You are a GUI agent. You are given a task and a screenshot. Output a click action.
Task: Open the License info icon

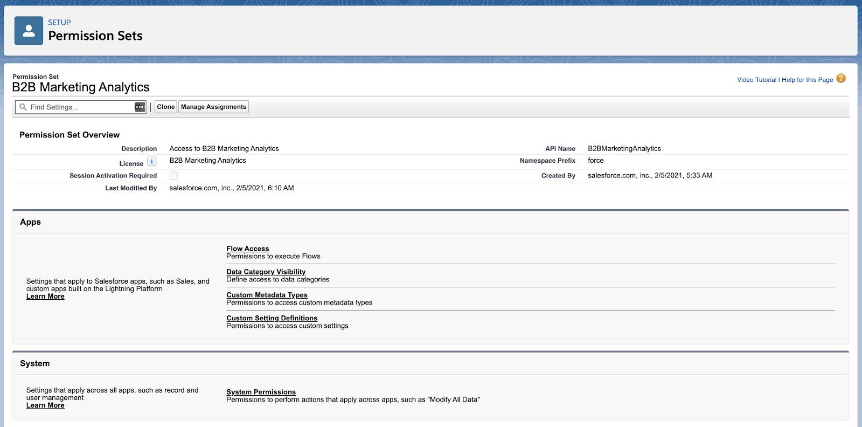click(x=152, y=162)
